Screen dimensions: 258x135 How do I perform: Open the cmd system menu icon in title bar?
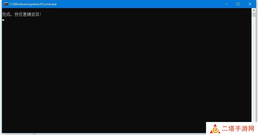point(6,4)
